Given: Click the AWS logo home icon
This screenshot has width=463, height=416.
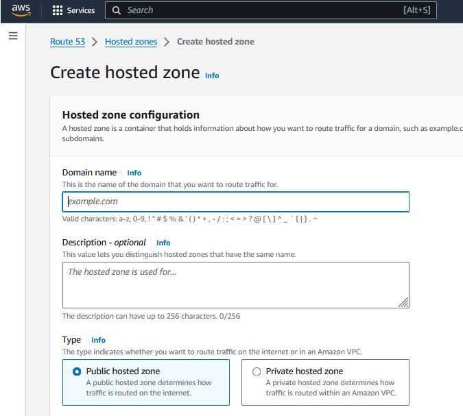Looking at the screenshot, I should point(21,10).
